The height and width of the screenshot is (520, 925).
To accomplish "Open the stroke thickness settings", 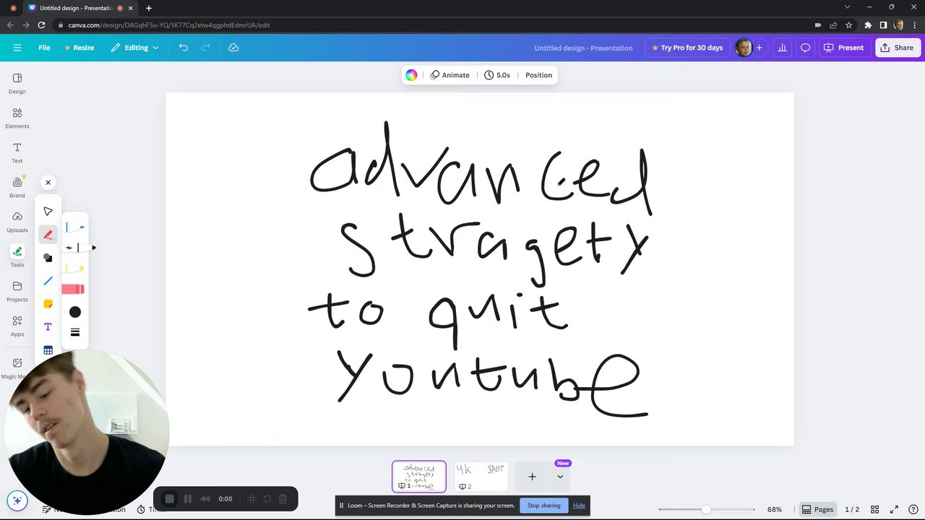I will pyautogui.click(x=75, y=332).
